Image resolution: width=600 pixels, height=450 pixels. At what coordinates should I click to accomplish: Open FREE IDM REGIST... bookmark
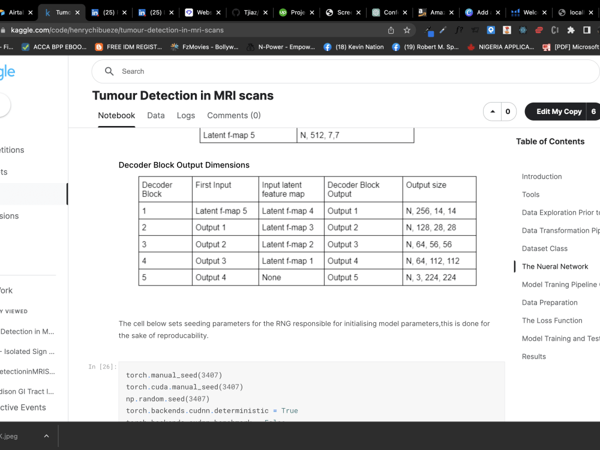click(x=128, y=47)
